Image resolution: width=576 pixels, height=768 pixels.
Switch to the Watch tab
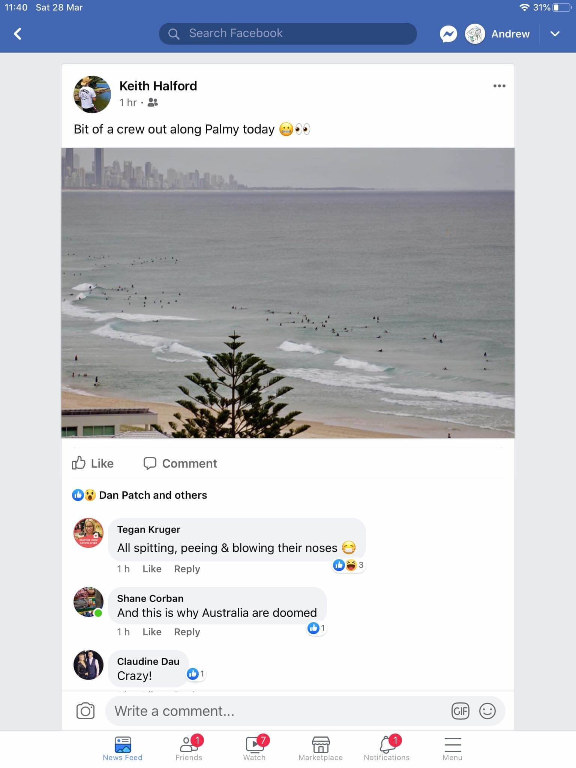pyautogui.click(x=255, y=748)
